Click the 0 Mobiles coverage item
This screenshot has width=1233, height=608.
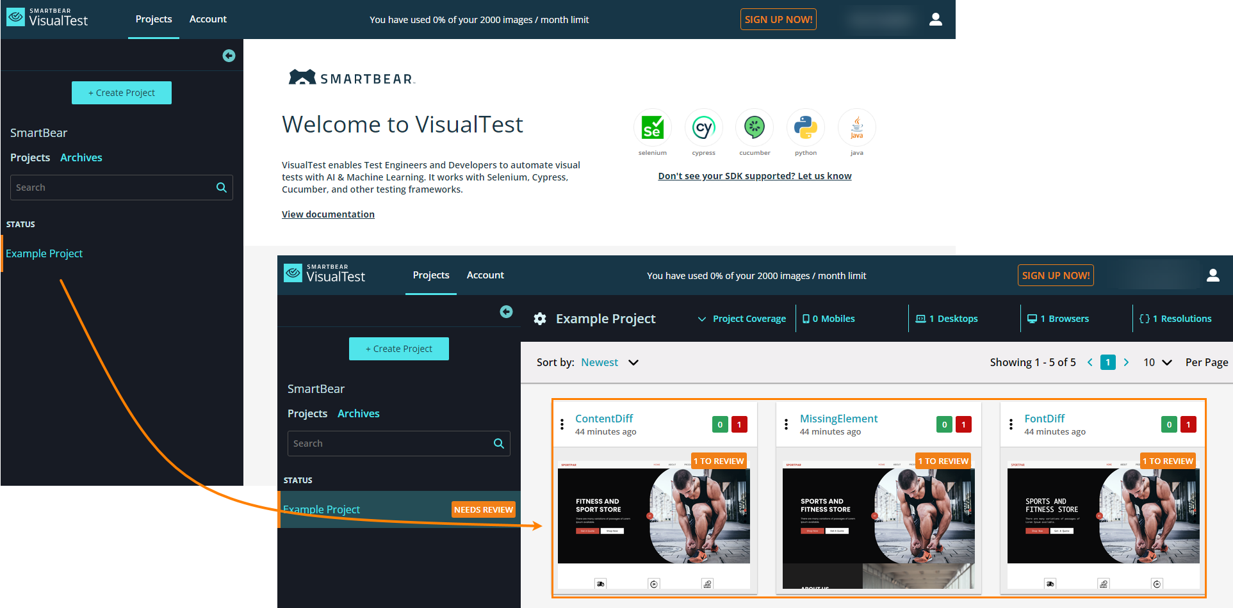[x=829, y=319]
